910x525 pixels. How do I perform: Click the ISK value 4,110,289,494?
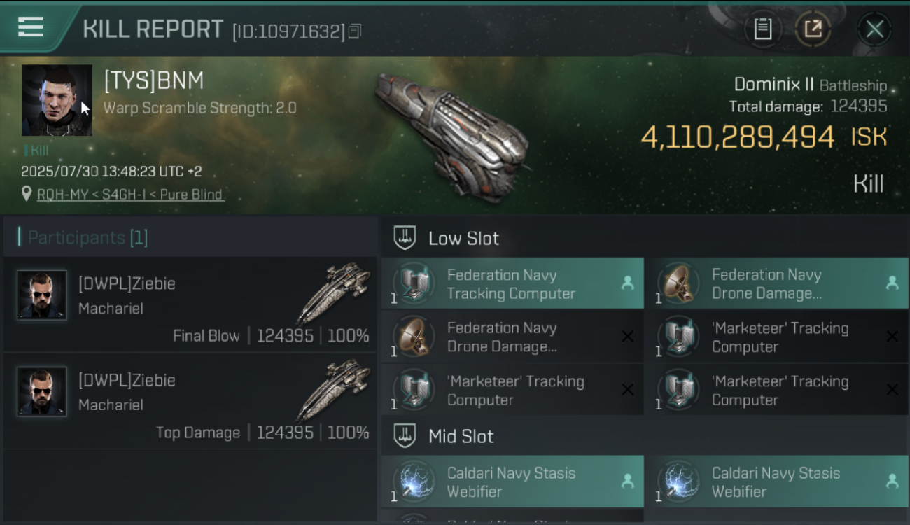(x=738, y=137)
